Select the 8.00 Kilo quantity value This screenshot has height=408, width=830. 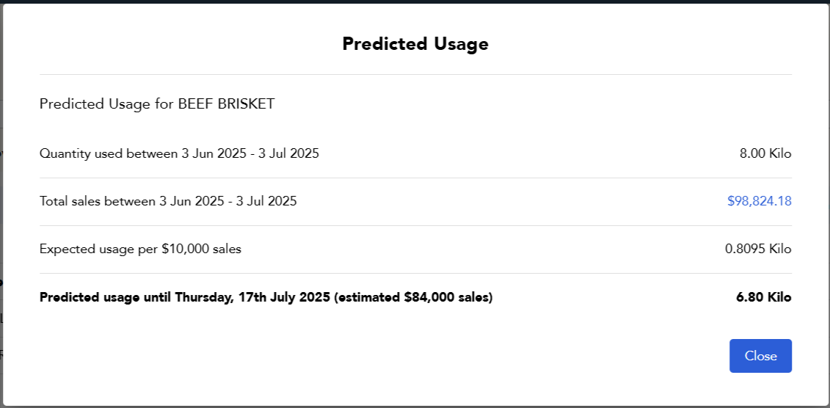pyautogui.click(x=765, y=154)
